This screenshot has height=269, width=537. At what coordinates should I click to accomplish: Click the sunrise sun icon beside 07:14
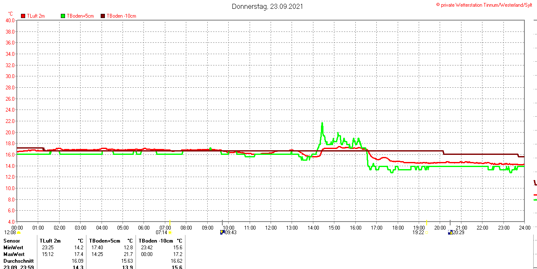tap(170, 232)
